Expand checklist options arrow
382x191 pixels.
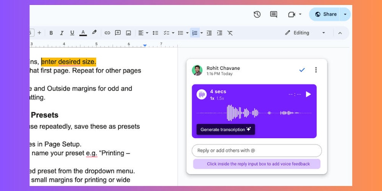(173, 33)
